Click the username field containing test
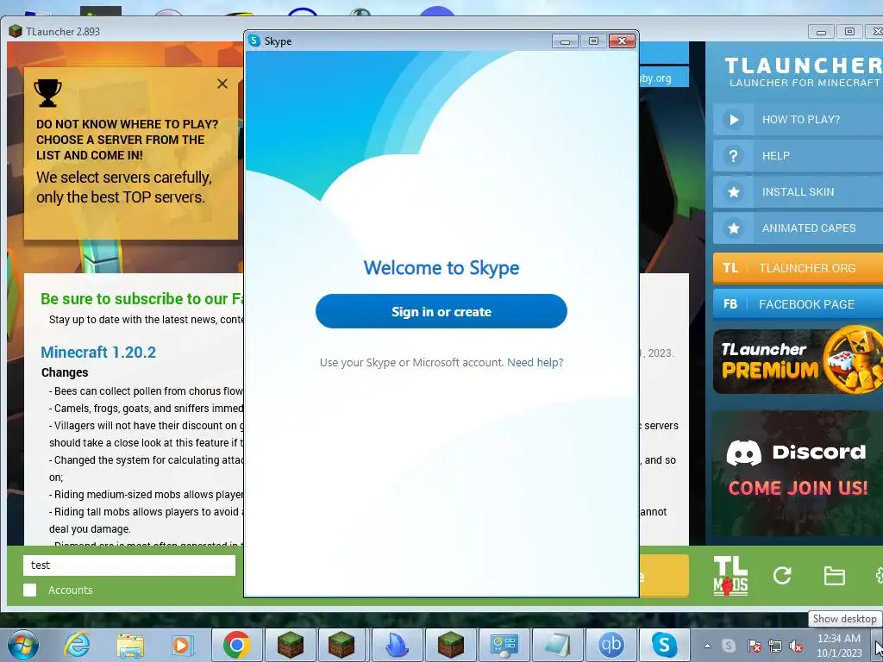 click(129, 565)
